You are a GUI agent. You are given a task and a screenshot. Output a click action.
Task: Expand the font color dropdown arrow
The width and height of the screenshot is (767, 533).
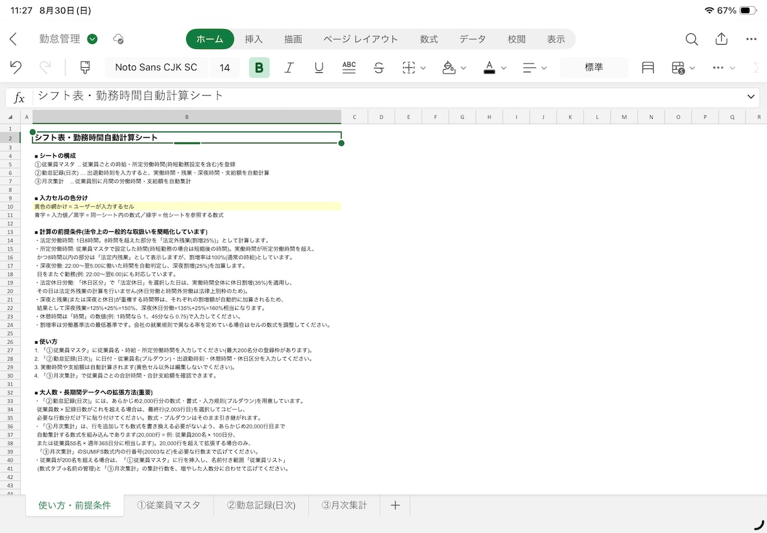point(504,68)
